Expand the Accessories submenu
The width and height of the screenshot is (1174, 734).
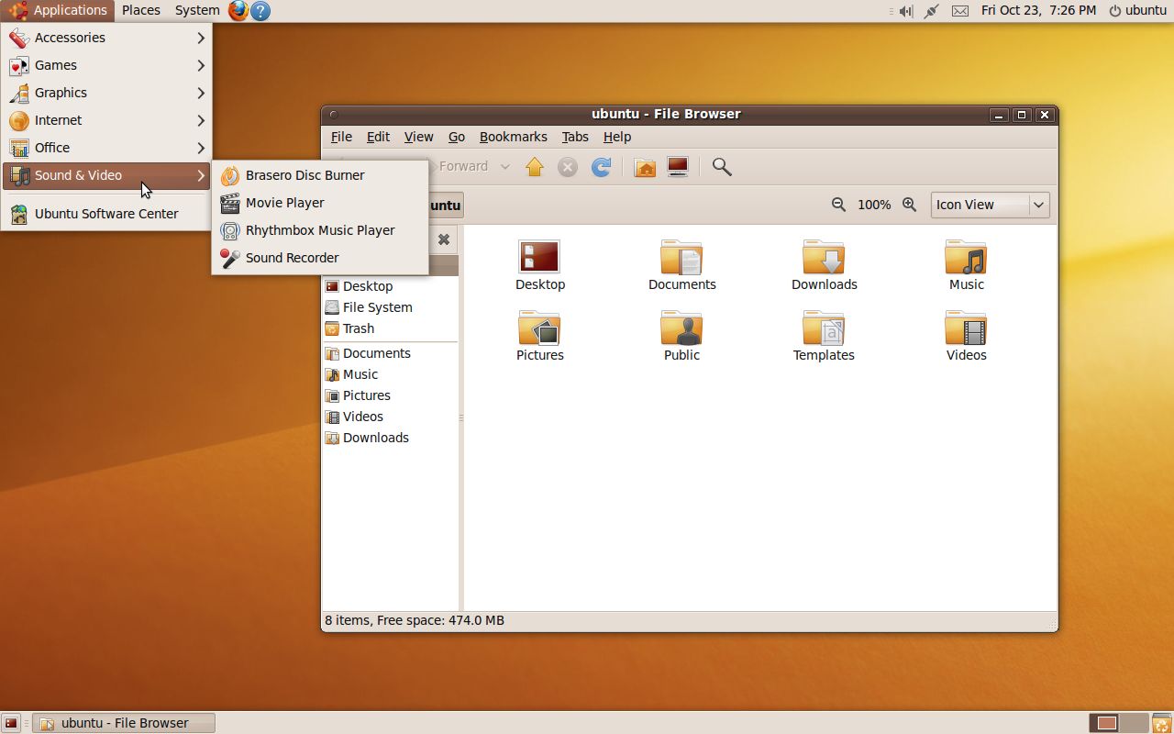[69, 38]
